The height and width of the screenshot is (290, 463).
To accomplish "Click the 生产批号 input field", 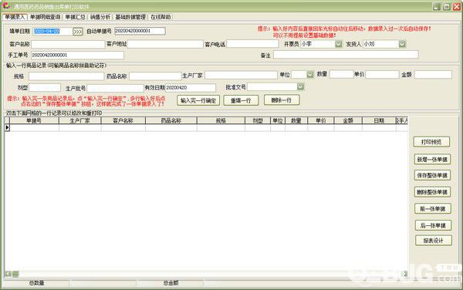I will point(115,88).
